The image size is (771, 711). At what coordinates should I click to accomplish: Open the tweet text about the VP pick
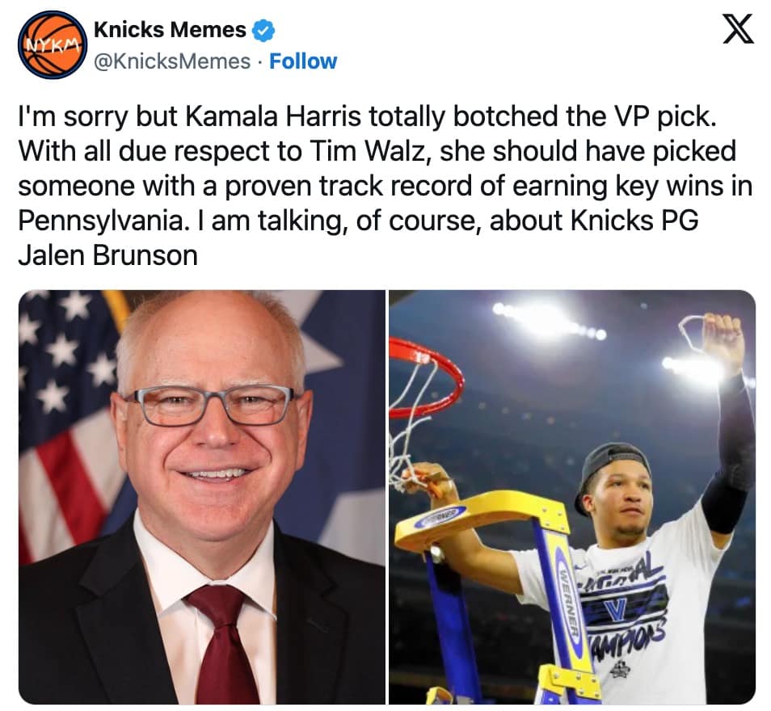click(385, 186)
